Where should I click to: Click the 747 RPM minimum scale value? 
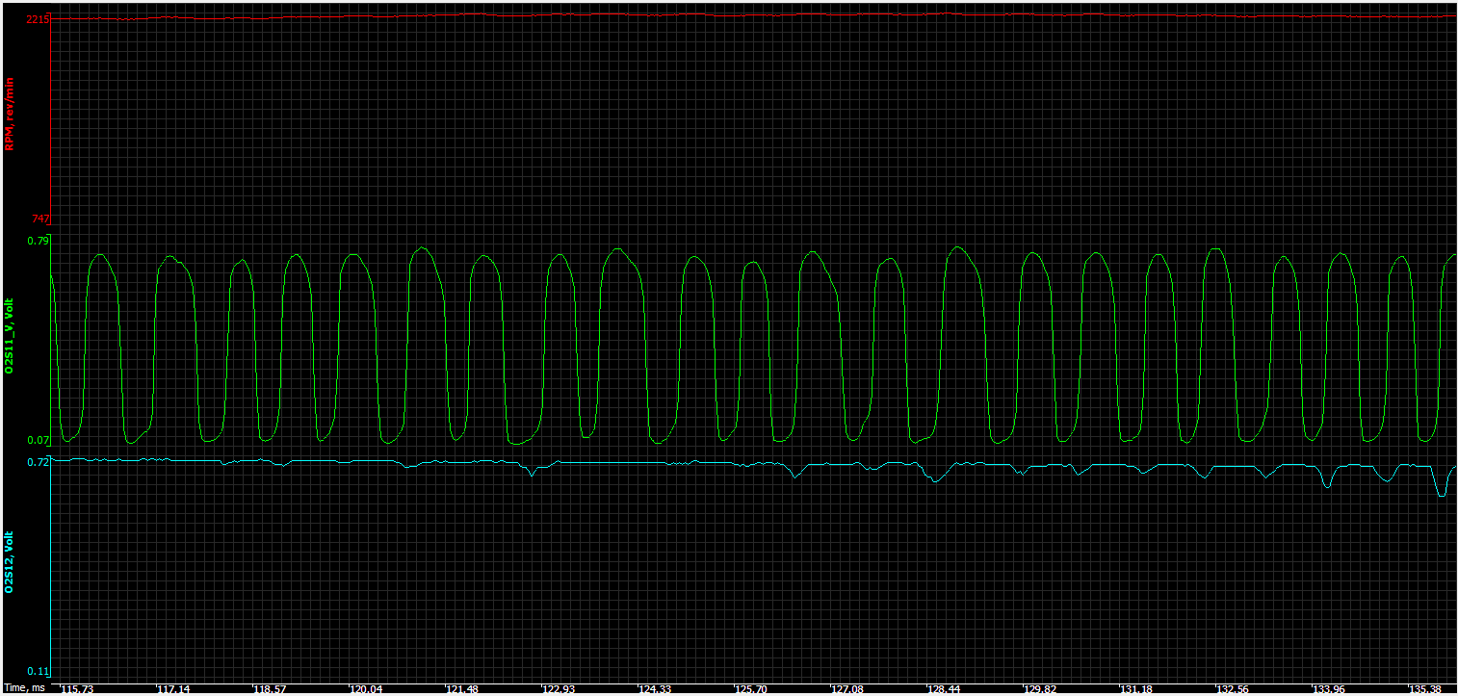coord(39,219)
